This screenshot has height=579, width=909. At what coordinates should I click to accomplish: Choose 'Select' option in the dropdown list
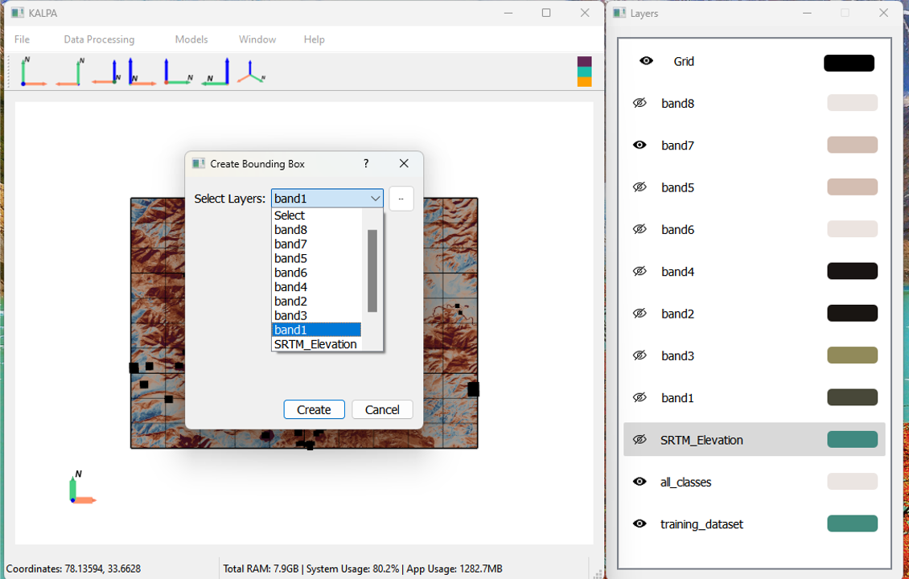pyautogui.click(x=316, y=216)
